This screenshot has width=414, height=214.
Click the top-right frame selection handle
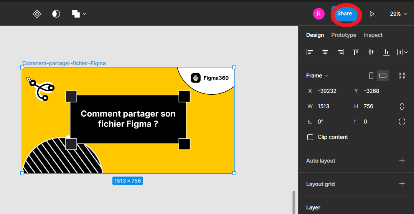[234, 67]
